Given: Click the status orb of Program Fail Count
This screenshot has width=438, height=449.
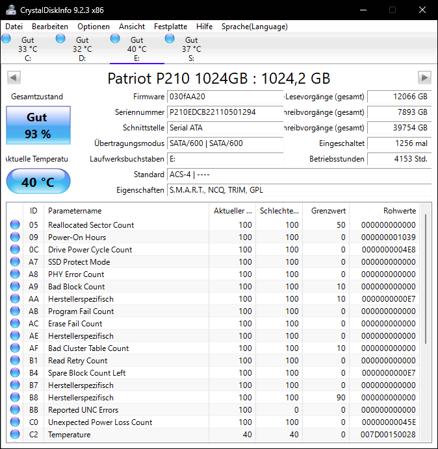Looking at the screenshot, I should 15,311.
